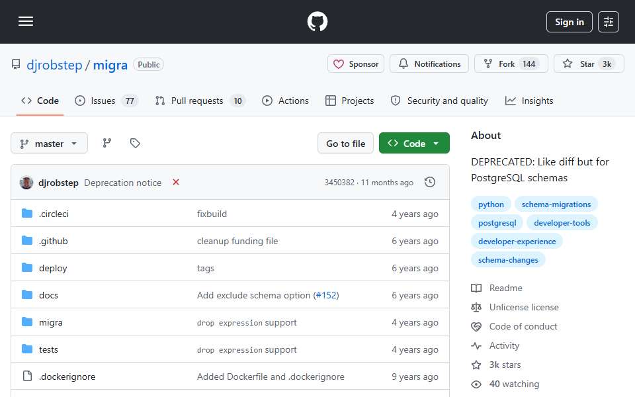Click the failed checks red X icon
The width and height of the screenshot is (635, 397).
click(176, 182)
